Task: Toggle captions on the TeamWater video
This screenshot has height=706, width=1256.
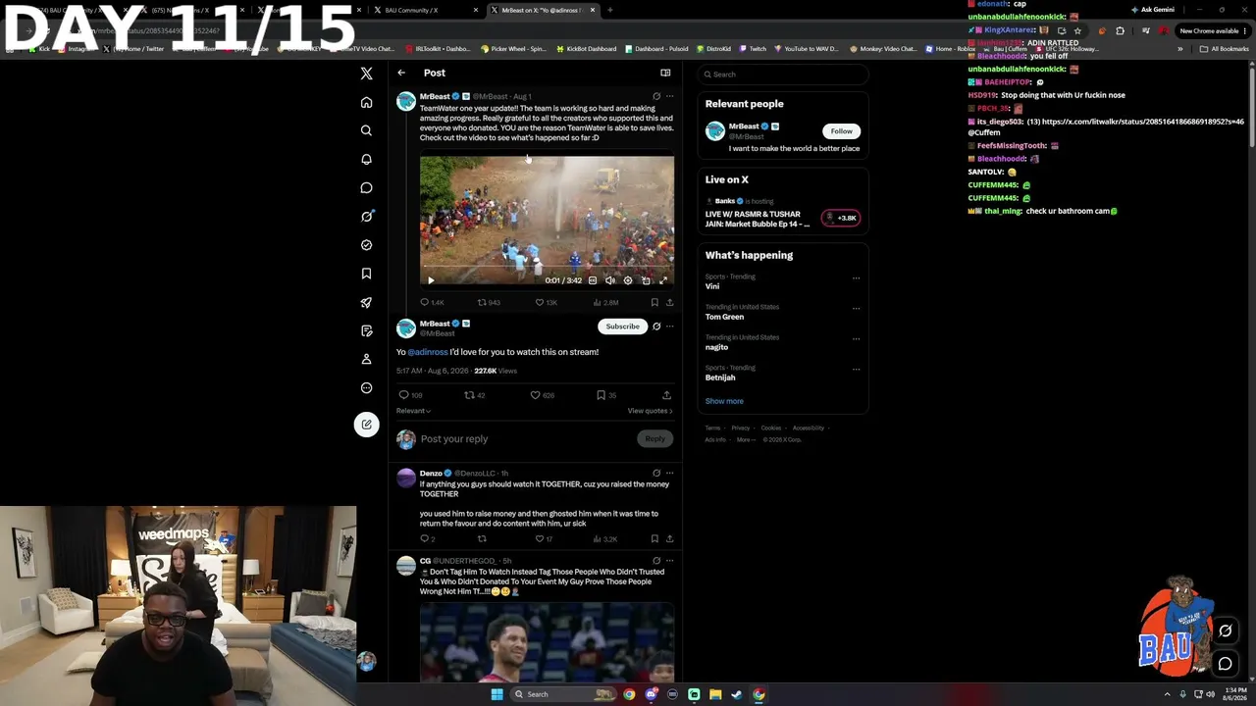Action: point(592,280)
